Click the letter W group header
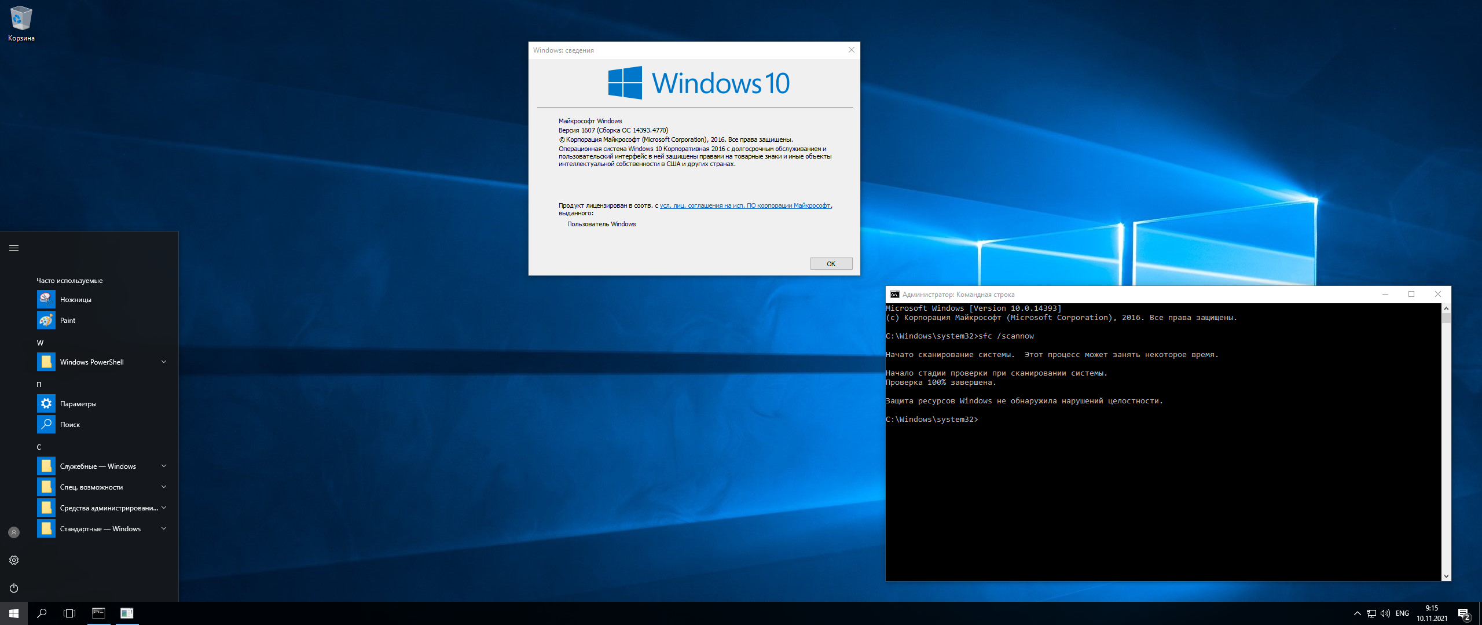The height and width of the screenshot is (625, 1482). click(40, 343)
